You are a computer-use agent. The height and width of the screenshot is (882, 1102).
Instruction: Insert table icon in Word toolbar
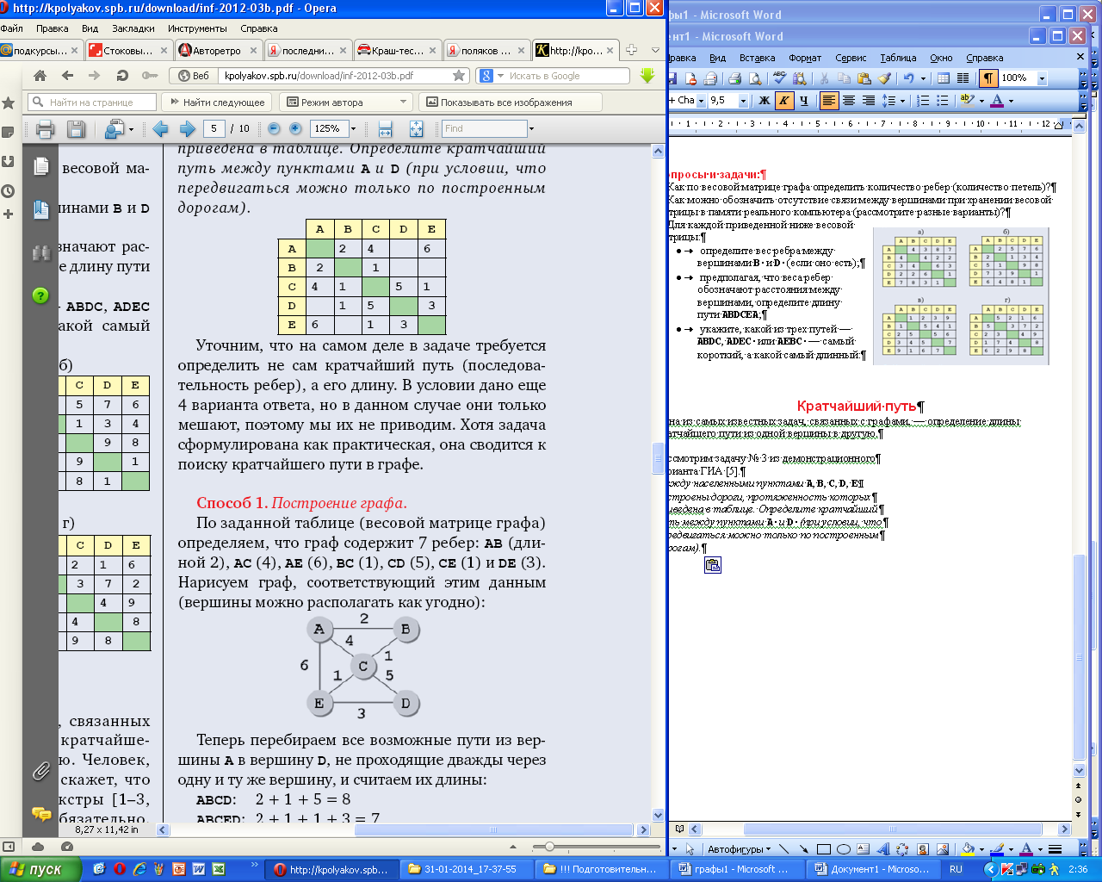click(x=944, y=78)
